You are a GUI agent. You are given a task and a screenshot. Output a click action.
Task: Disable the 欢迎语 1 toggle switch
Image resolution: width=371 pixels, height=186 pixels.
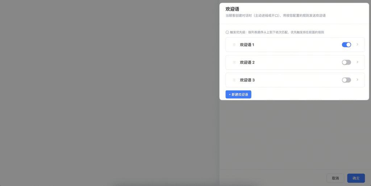(346, 45)
